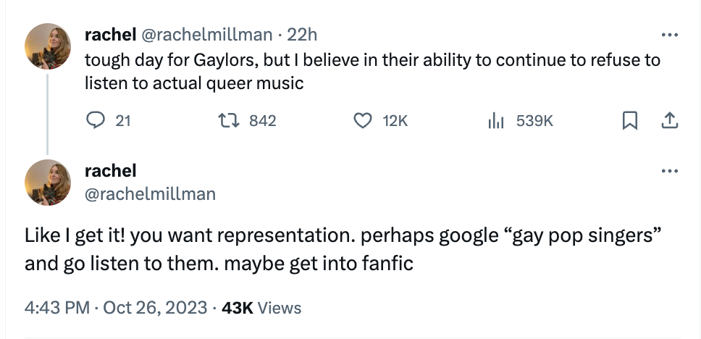Viewport: 701px width, 339px height.
Task: Click the 21 replies count
Action: 123,121
